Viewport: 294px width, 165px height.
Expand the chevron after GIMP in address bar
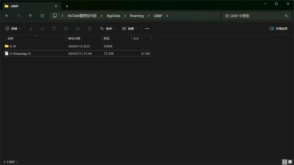[x=167, y=16]
